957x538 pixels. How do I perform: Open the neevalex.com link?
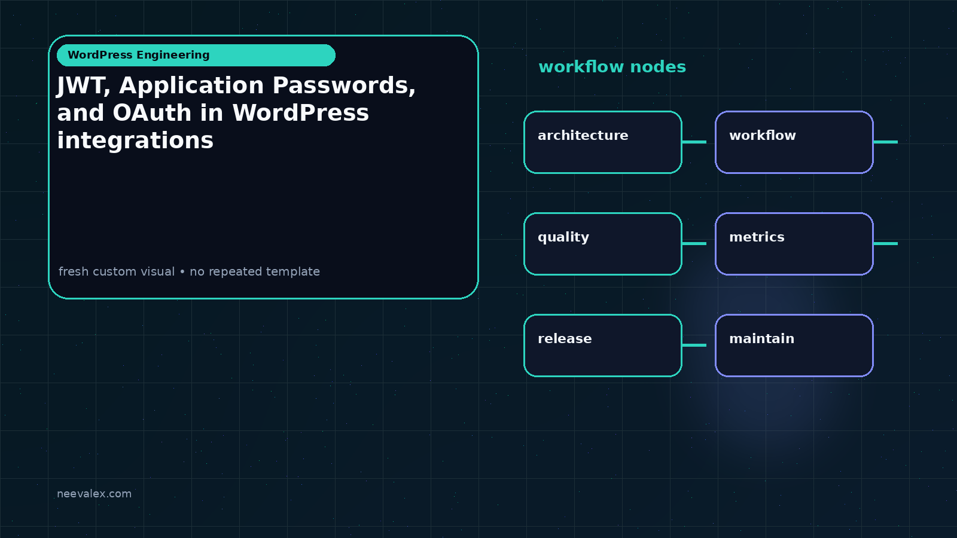coord(94,494)
